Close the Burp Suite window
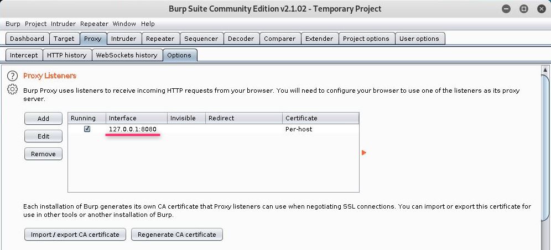The height and width of the screenshot is (250, 551). pos(542,9)
